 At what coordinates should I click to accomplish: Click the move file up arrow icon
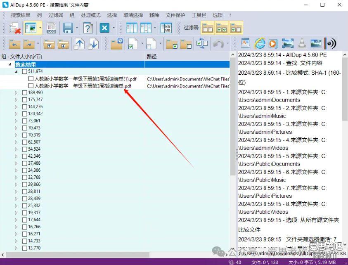(x=79, y=43)
